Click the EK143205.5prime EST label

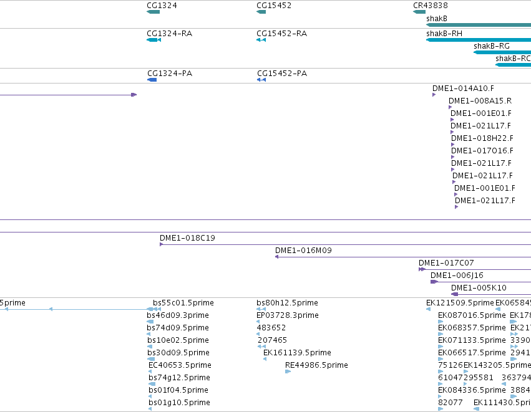click(x=497, y=366)
